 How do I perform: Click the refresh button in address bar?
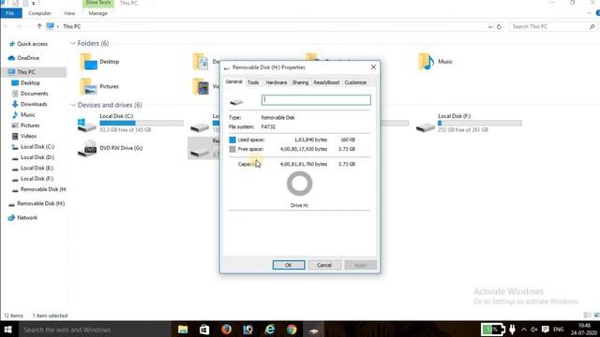[x=499, y=27]
